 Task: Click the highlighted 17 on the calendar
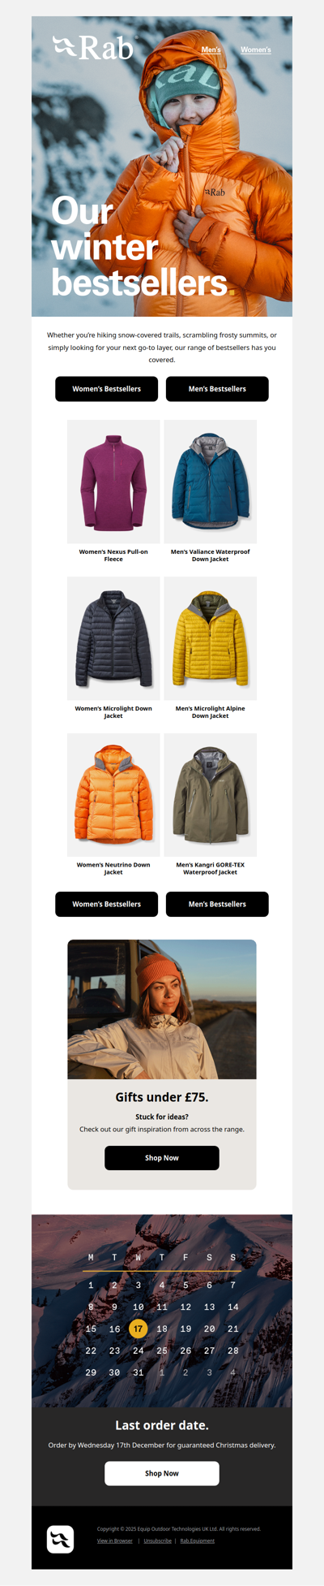click(x=139, y=1329)
